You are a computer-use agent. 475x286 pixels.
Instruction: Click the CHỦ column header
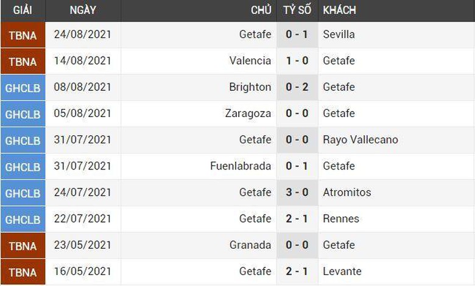(261, 10)
